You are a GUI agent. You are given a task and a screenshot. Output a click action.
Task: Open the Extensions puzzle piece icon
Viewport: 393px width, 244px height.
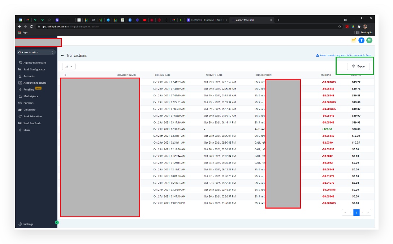click(x=359, y=27)
